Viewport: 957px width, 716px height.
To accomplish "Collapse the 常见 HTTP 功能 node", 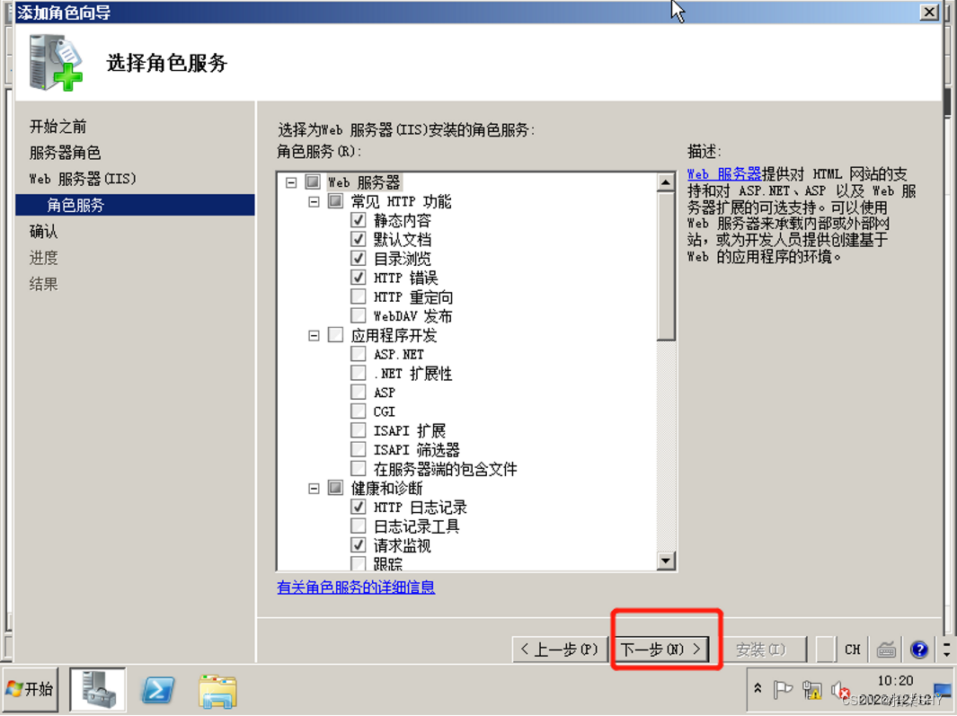I will pyautogui.click(x=314, y=201).
